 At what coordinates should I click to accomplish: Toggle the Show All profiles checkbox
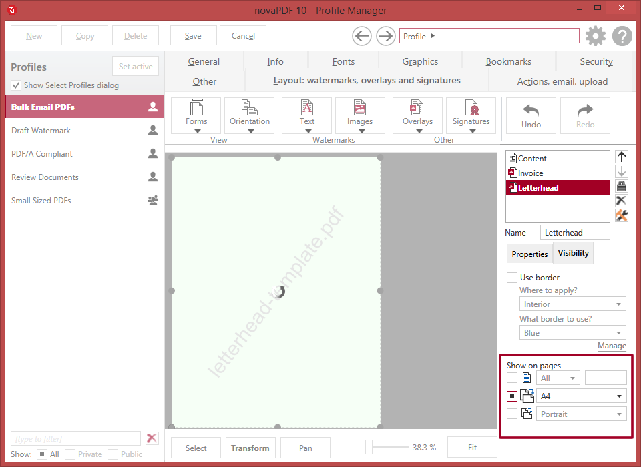[x=42, y=454]
